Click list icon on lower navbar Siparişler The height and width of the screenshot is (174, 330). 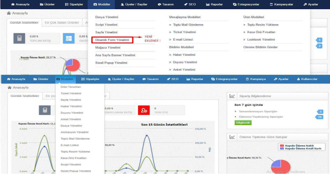click(83, 79)
